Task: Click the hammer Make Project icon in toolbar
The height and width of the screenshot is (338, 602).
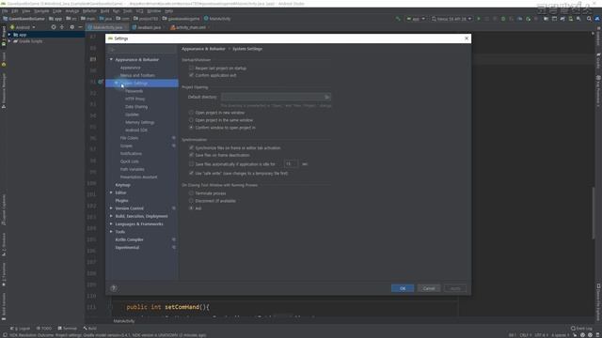Action: click(398, 19)
